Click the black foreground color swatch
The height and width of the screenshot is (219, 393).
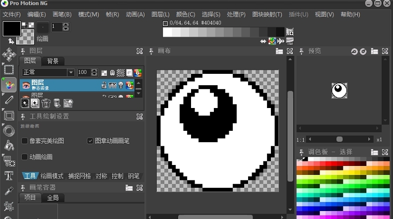tap(11, 29)
